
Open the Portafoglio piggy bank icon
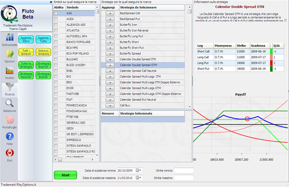(x=9, y=120)
